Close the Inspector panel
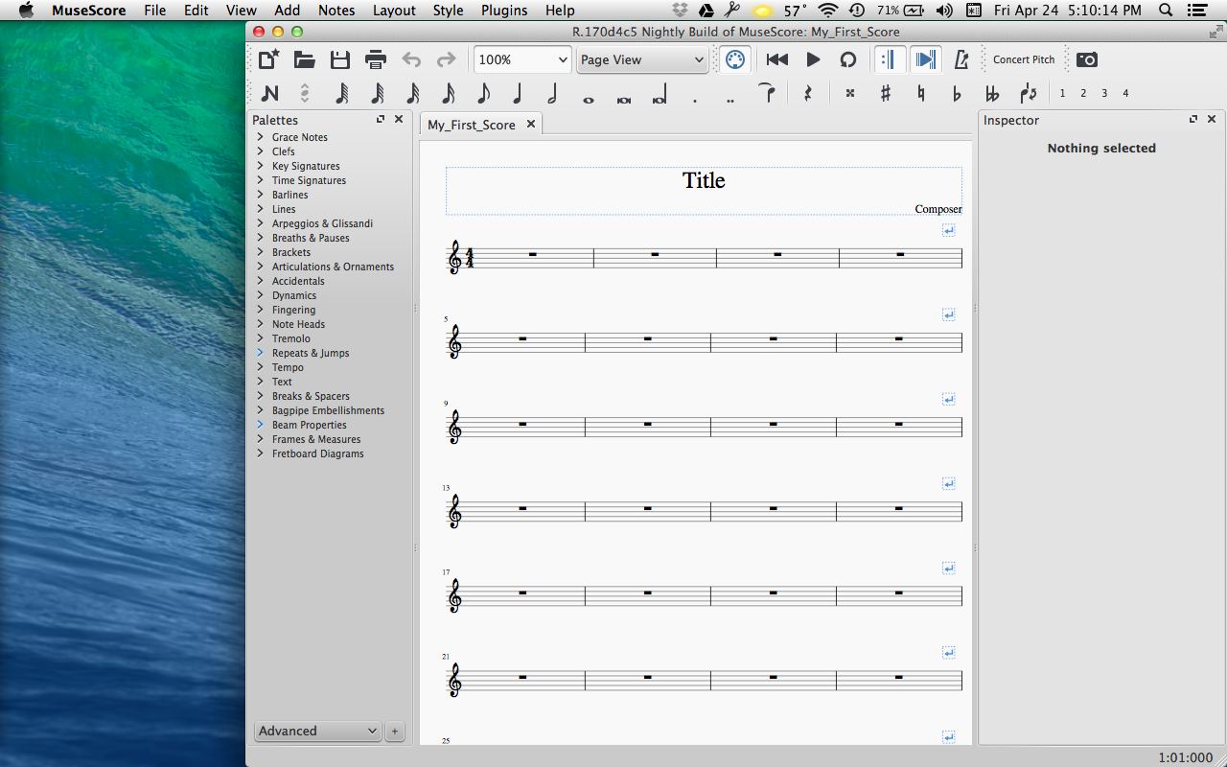1227x767 pixels. click(1212, 119)
